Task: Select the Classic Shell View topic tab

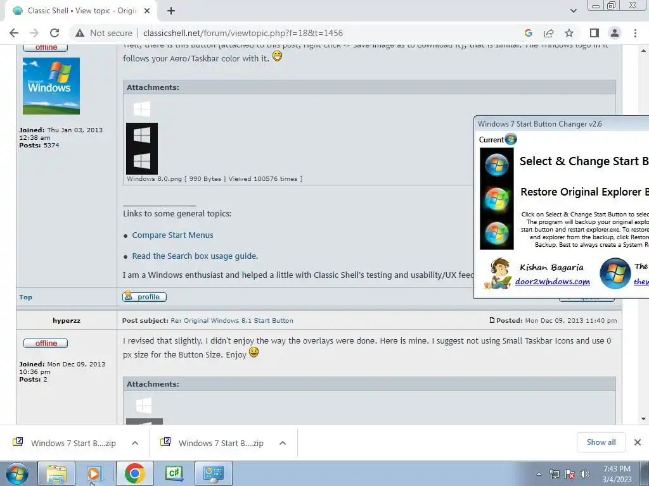Action: 81,11
